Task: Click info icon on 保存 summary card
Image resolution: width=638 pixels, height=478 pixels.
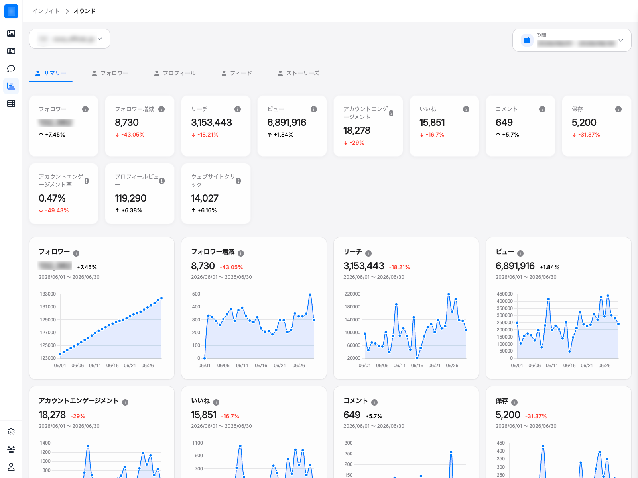Action: [x=618, y=109]
